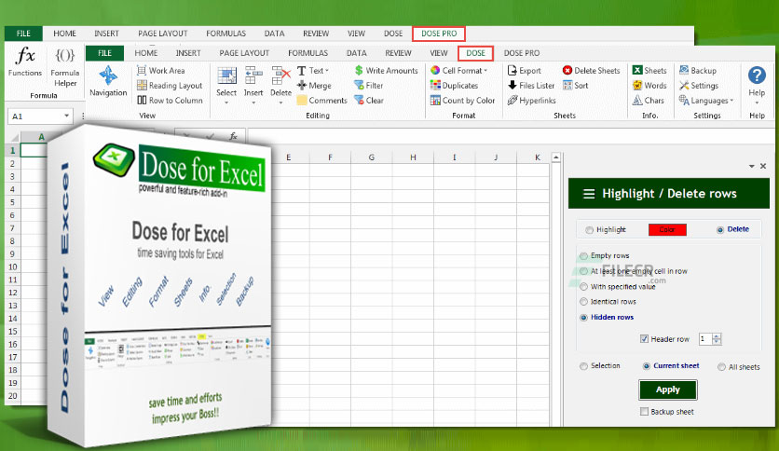Open Help question mark icon
Screen dimensions: 779x451
click(x=757, y=75)
